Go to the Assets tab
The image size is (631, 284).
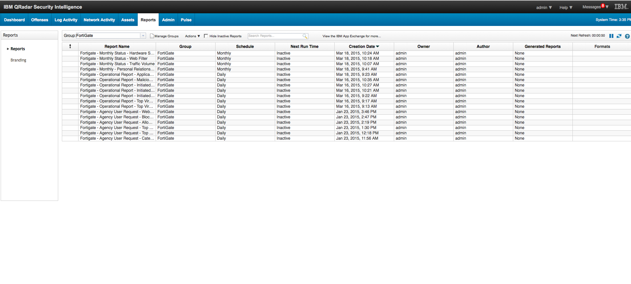[x=128, y=20]
